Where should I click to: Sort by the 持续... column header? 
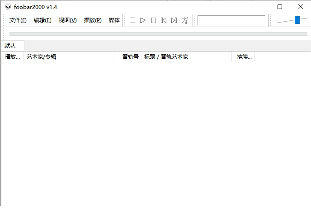243,57
